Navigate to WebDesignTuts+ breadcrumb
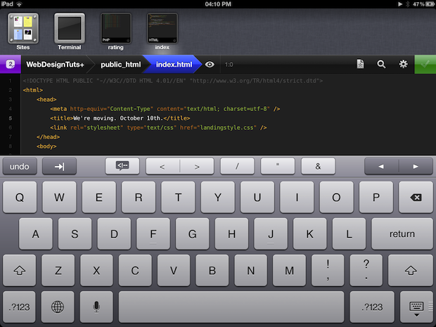The height and width of the screenshot is (327, 436). 55,65
